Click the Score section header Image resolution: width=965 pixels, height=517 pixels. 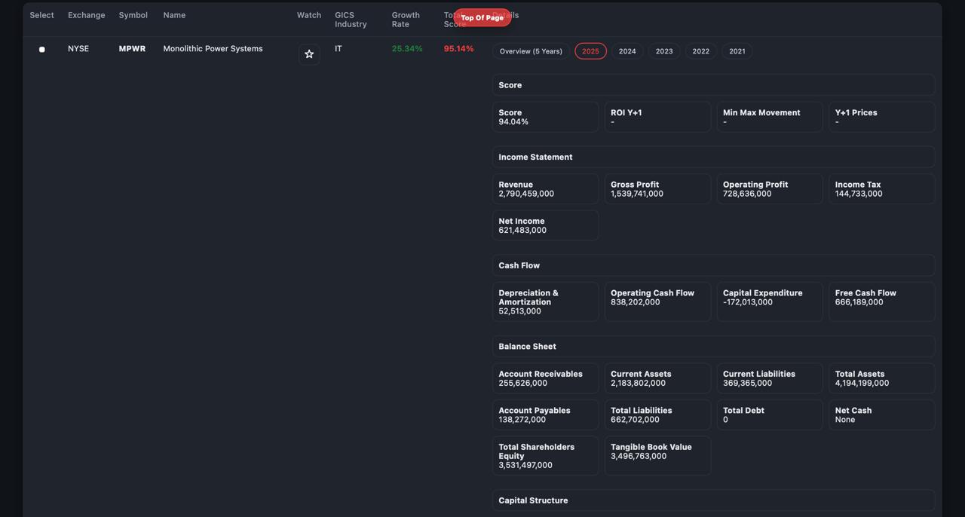(x=713, y=85)
